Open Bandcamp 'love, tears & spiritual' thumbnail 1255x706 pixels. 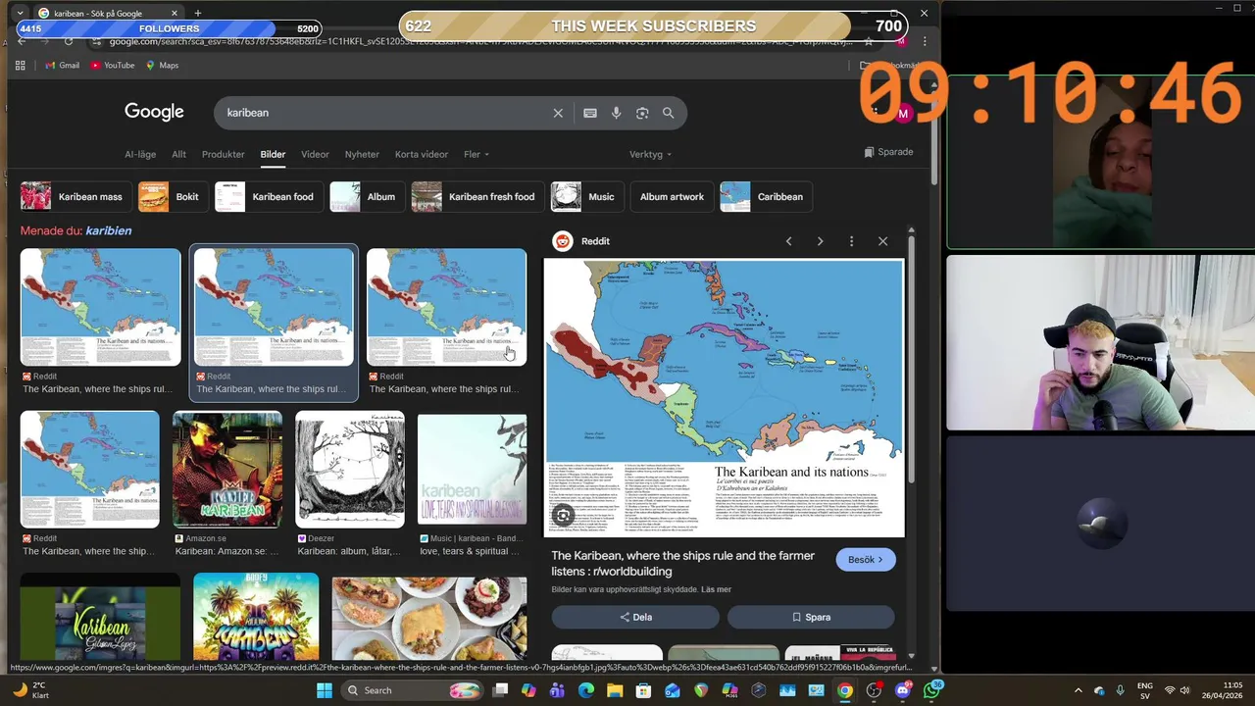click(x=472, y=470)
